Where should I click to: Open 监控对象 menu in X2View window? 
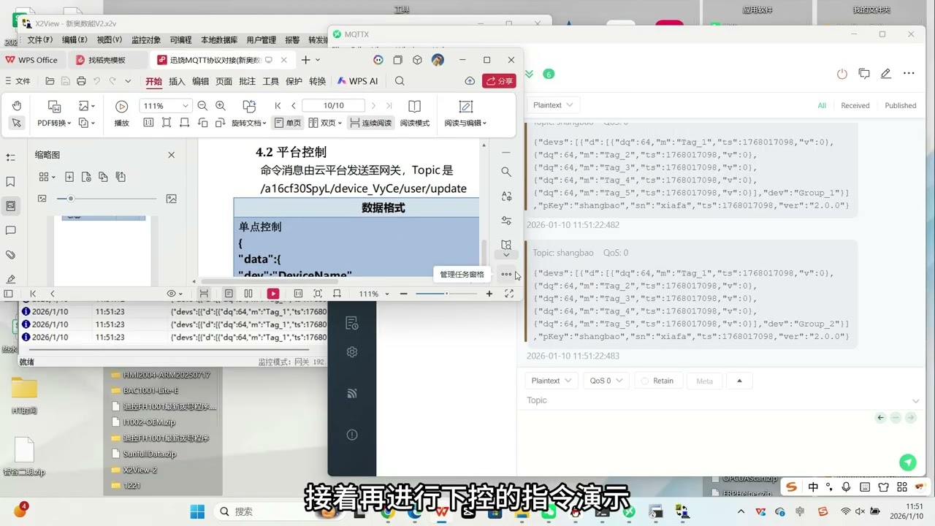pyautogui.click(x=146, y=40)
